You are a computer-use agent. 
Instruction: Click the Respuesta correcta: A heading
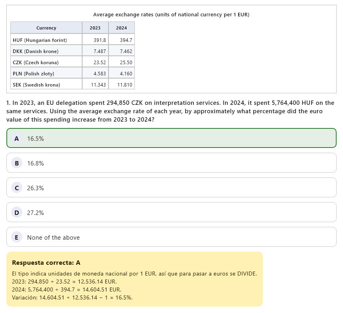coord(46,262)
